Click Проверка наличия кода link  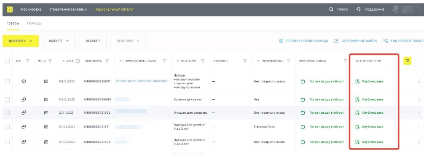(304, 41)
